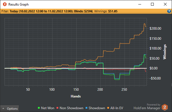Maximize the Results Graph window

tap(152, 4)
